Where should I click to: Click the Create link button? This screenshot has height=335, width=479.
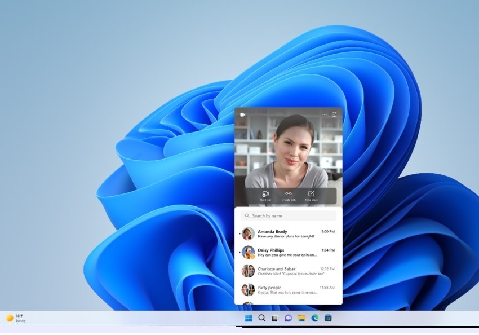tap(289, 196)
